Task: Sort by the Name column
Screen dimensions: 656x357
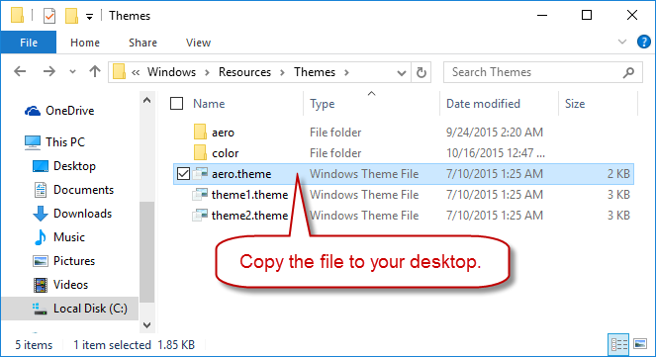Action: click(x=209, y=103)
